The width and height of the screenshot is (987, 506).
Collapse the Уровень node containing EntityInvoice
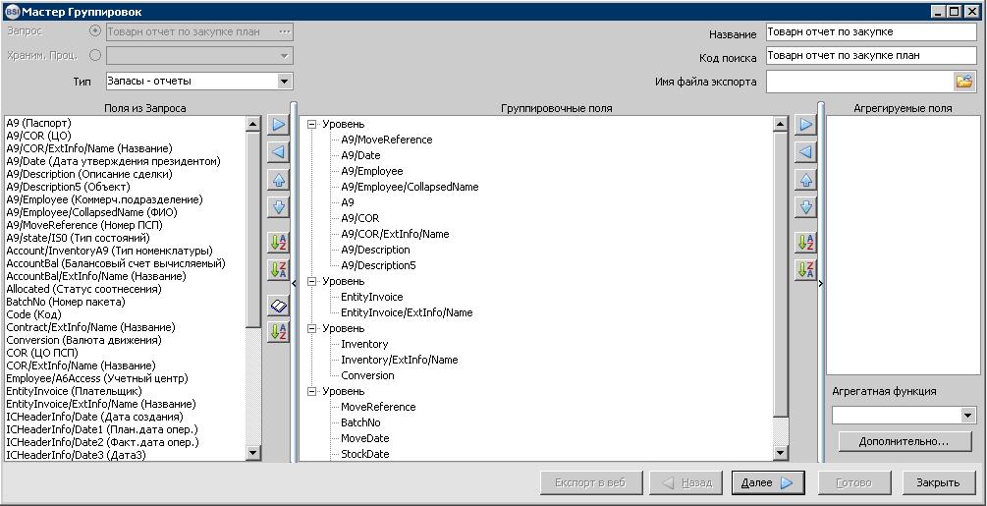click(312, 281)
